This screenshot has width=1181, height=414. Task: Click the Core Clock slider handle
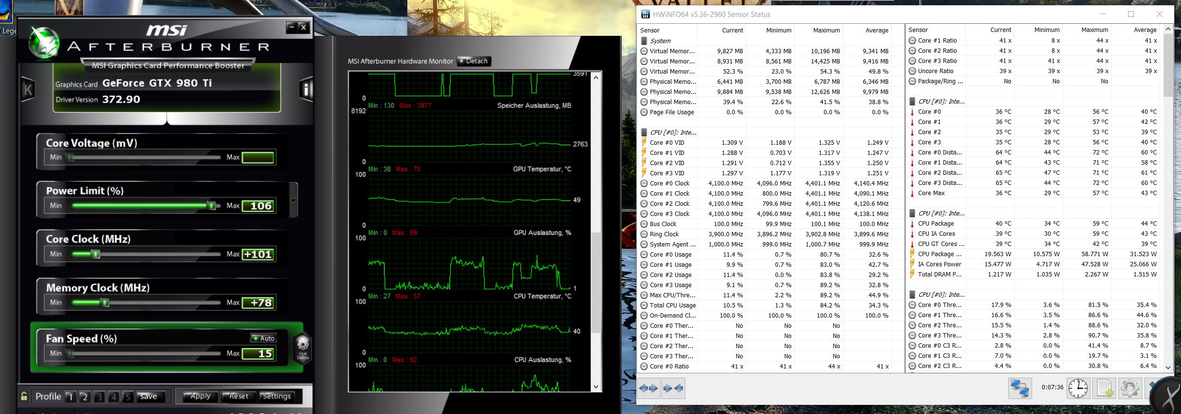point(96,254)
